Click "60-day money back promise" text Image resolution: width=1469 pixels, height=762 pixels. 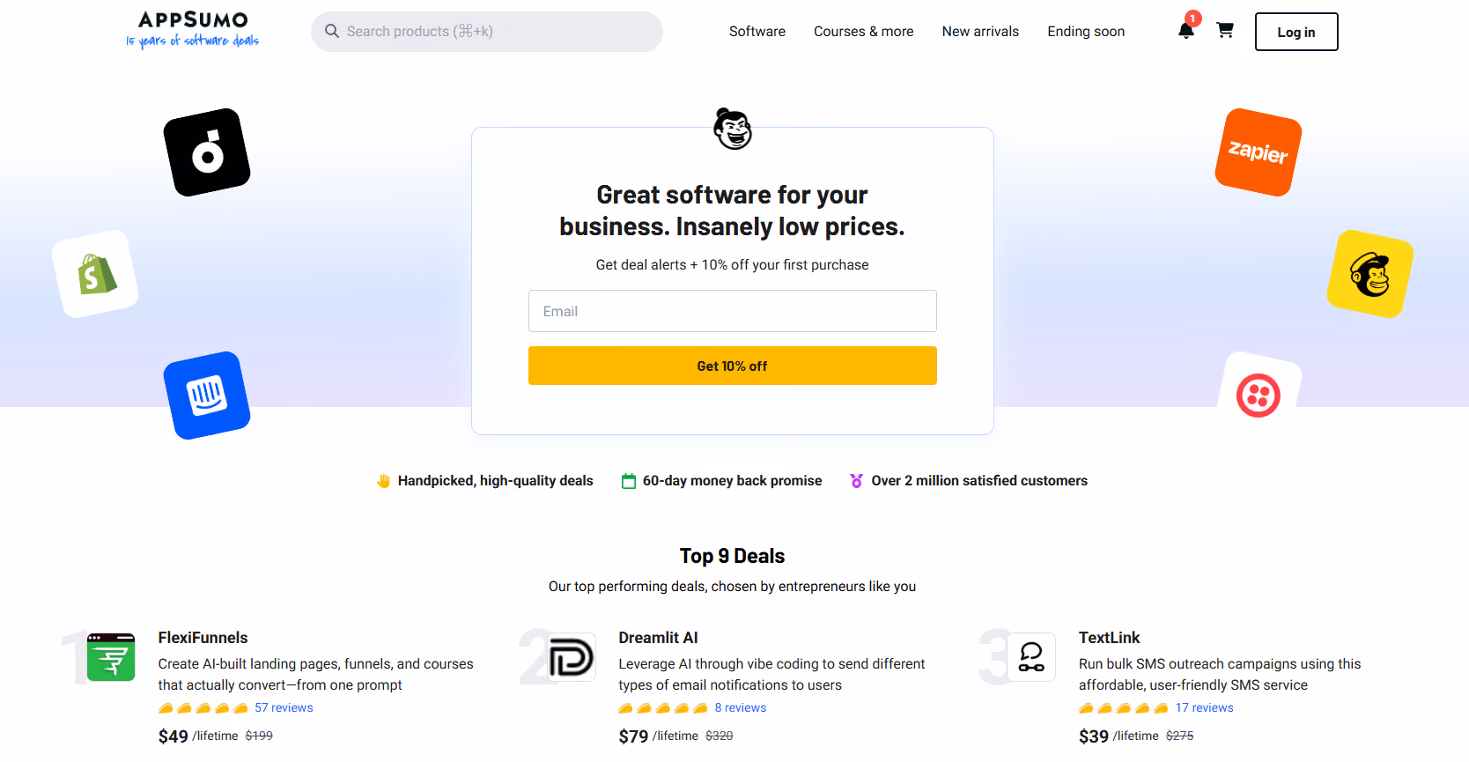pyautogui.click(x=733, y=481)
